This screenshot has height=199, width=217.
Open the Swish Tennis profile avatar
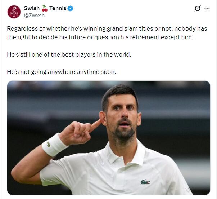click(x=14, y=12)
